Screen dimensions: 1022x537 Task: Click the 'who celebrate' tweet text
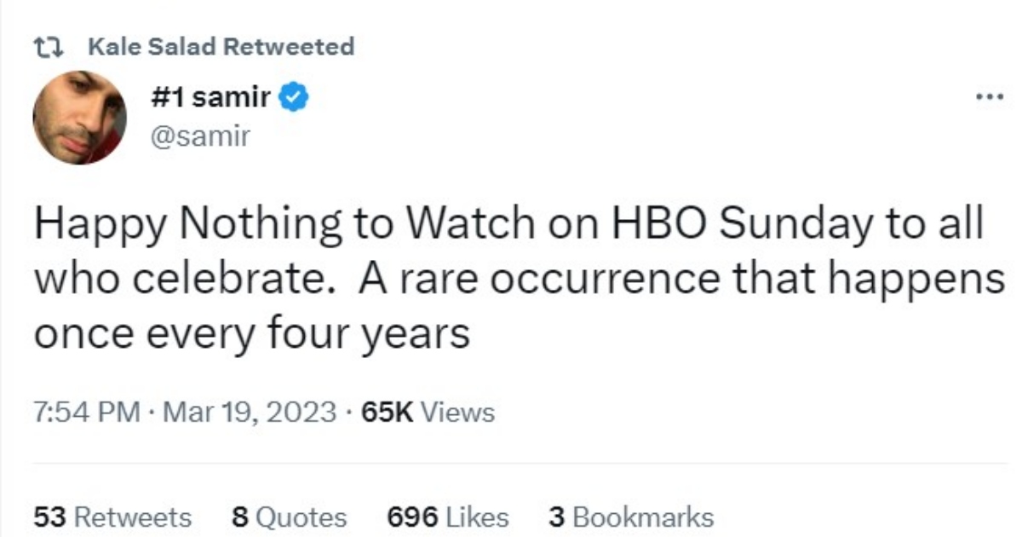pyautogui.click(x=181, y=279)
